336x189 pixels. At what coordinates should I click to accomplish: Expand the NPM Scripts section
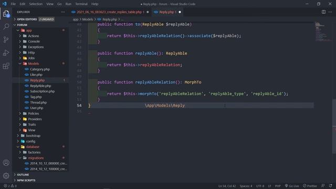(x=41, y=181)
